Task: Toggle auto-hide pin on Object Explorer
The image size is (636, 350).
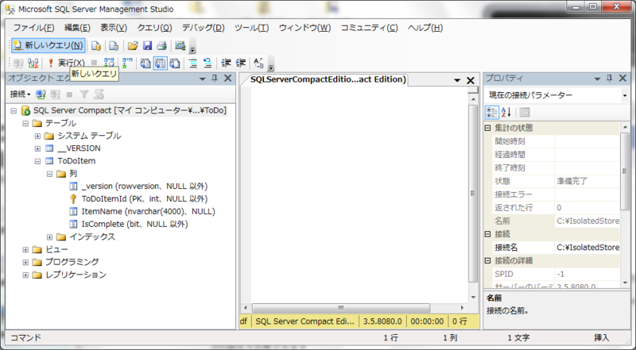Action: 215,79
